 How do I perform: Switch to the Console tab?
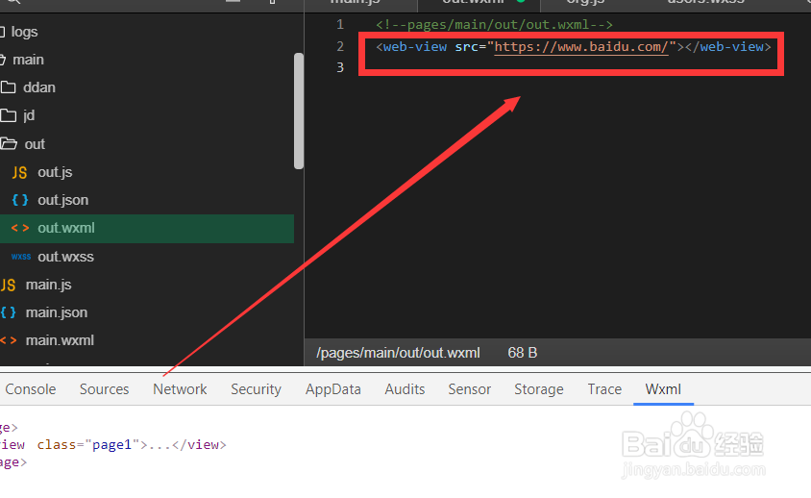click(31, 389)
